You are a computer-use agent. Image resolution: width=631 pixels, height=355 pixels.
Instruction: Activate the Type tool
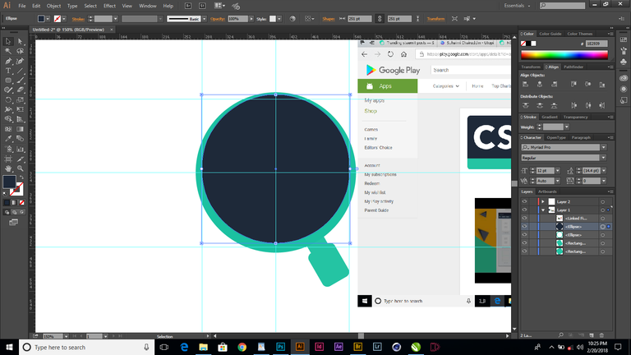tap(8, 71)
